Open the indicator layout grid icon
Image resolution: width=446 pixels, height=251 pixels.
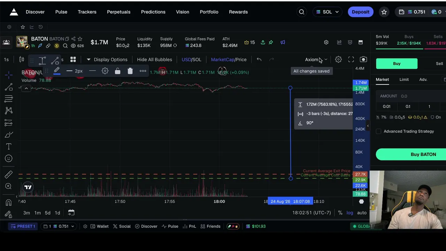point(73,60)
